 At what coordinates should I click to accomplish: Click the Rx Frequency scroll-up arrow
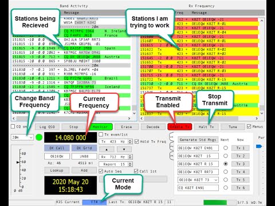click(x=262, y=21)
